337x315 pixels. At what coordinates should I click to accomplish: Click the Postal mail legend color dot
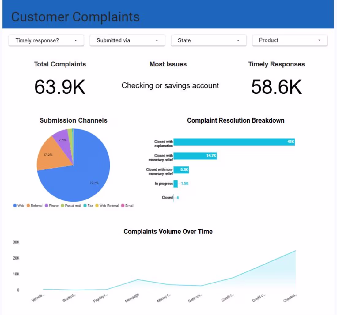point(62,205)
